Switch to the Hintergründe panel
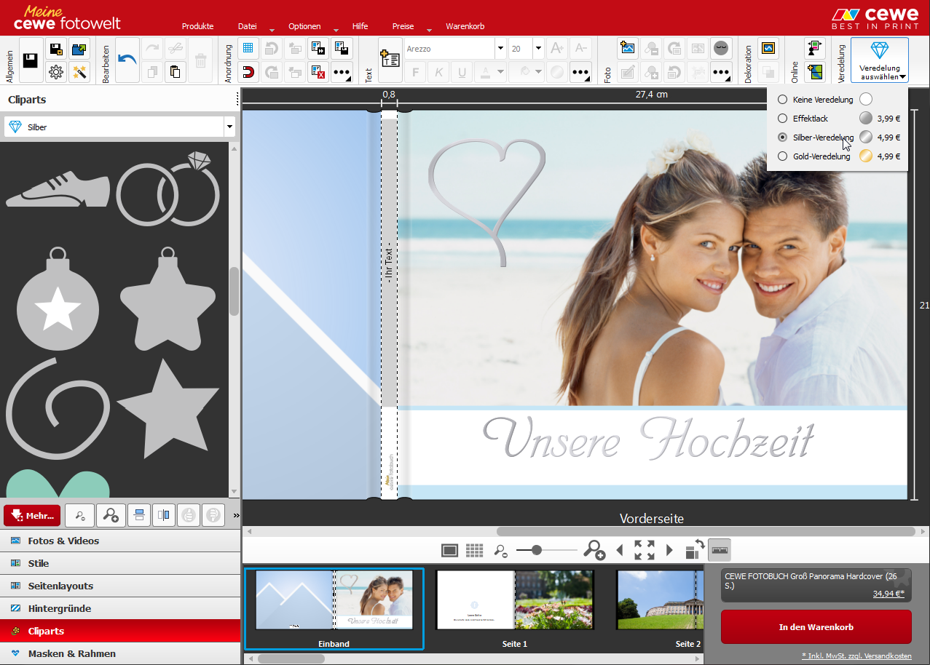This screenshot has height=665, width=930. [60, 608]
